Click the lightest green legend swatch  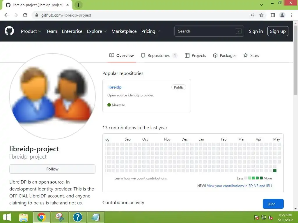pos(250,178)
